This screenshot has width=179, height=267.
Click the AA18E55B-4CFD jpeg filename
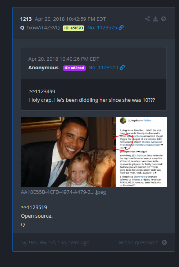tap(63, 192)
